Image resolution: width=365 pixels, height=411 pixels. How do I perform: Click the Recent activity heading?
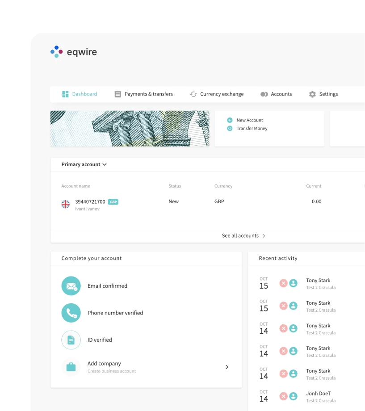click(x=278, y=258)
